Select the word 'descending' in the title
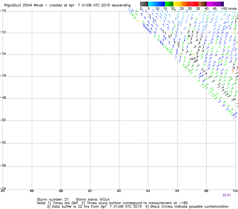This screenshot has width=238, height=209. (121, 5)
